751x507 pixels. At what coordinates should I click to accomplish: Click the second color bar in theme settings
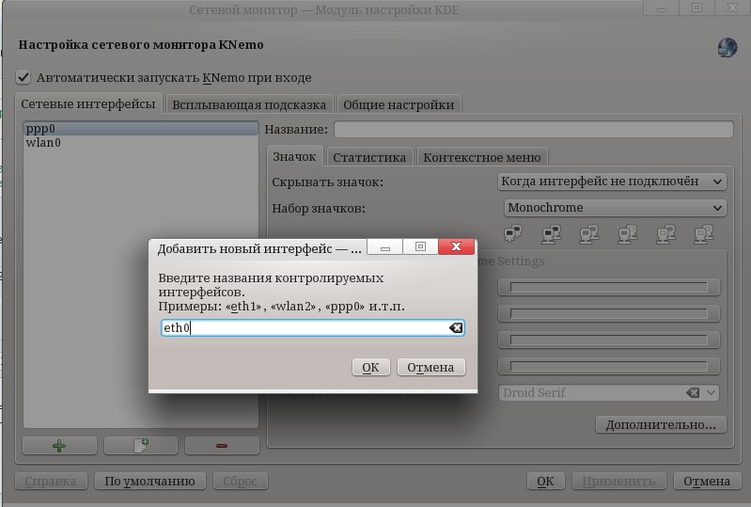click(609, 313)
